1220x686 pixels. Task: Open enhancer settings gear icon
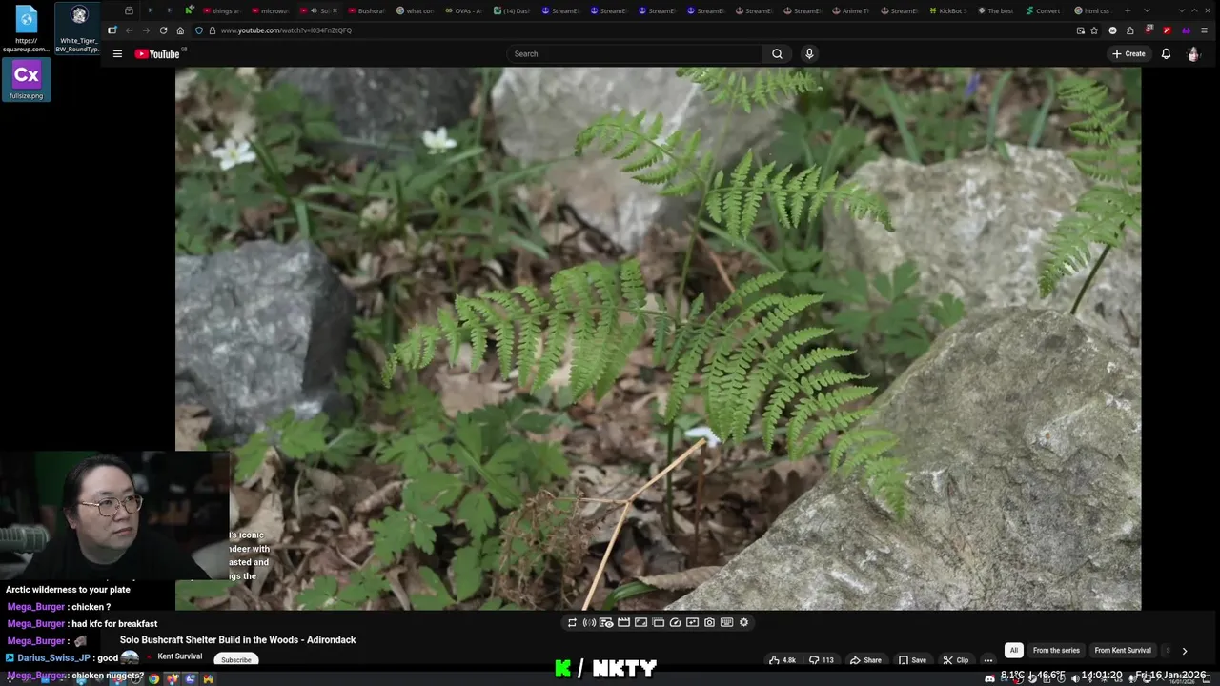pos(743,623)
